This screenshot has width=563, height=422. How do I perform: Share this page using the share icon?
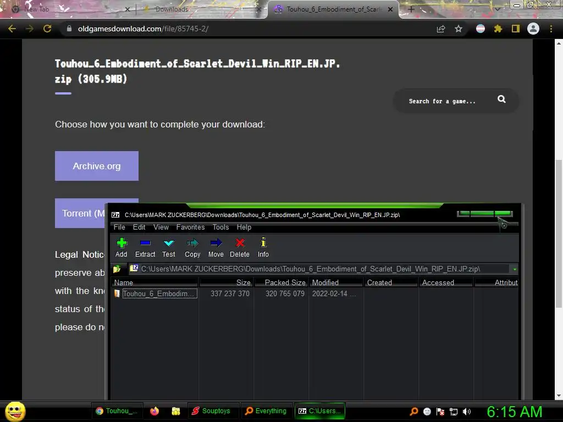[441, 29]
